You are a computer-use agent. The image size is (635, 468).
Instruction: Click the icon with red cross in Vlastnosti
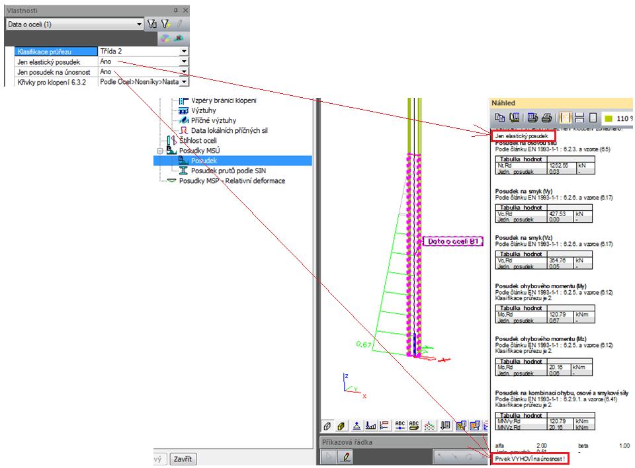[x=178, y=38]
